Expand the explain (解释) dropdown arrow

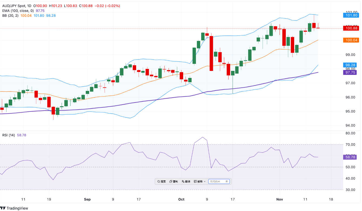tap(205, 182)
